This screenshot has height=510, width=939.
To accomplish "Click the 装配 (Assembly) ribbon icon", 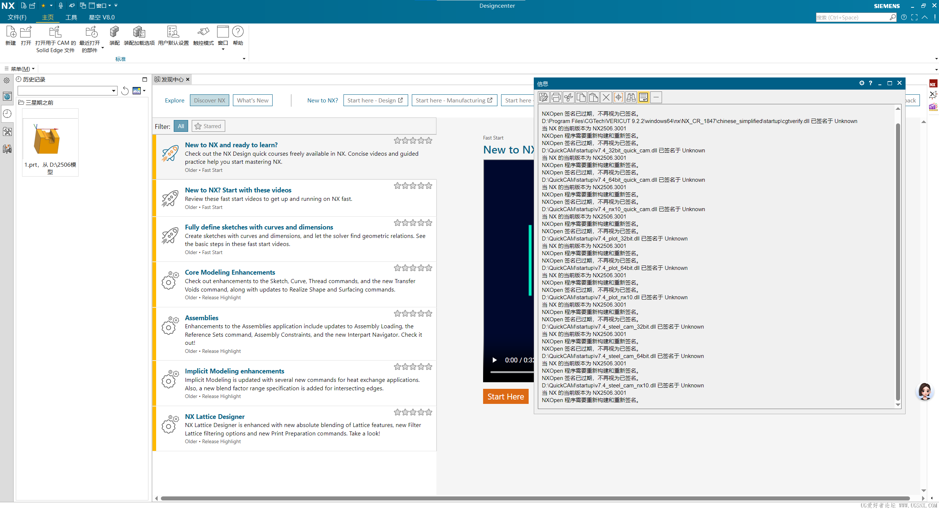I will [x=114, y=36].
